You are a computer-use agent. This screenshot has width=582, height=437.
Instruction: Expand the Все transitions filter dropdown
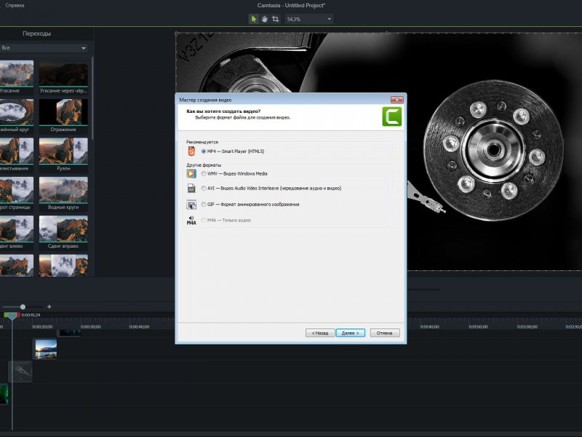(44, 48)
